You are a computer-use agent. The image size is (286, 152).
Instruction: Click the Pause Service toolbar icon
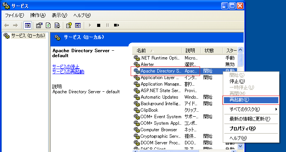[108, 25]
